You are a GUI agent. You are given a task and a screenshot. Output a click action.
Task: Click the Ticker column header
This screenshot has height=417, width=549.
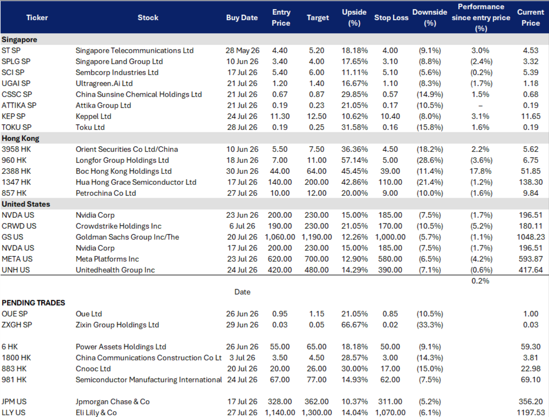[x=37, y=18]
